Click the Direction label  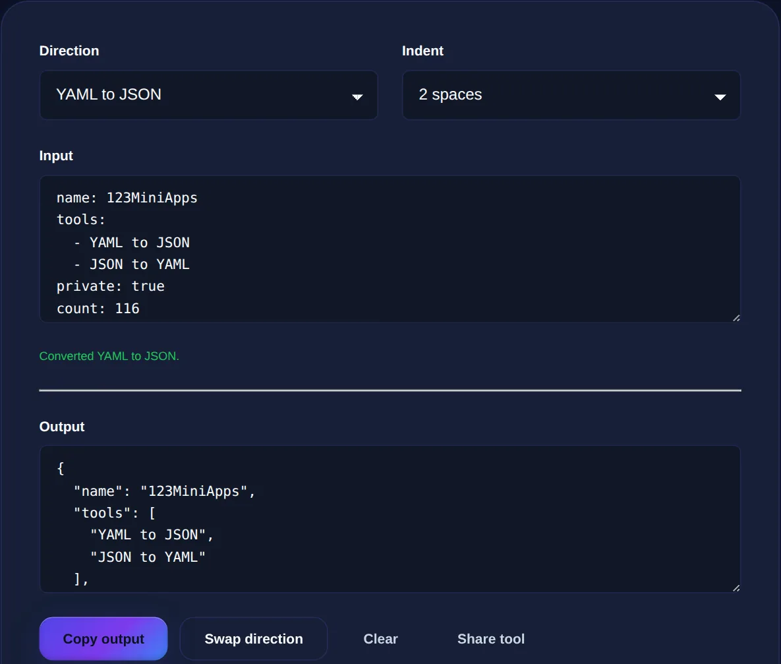point(69,51)
